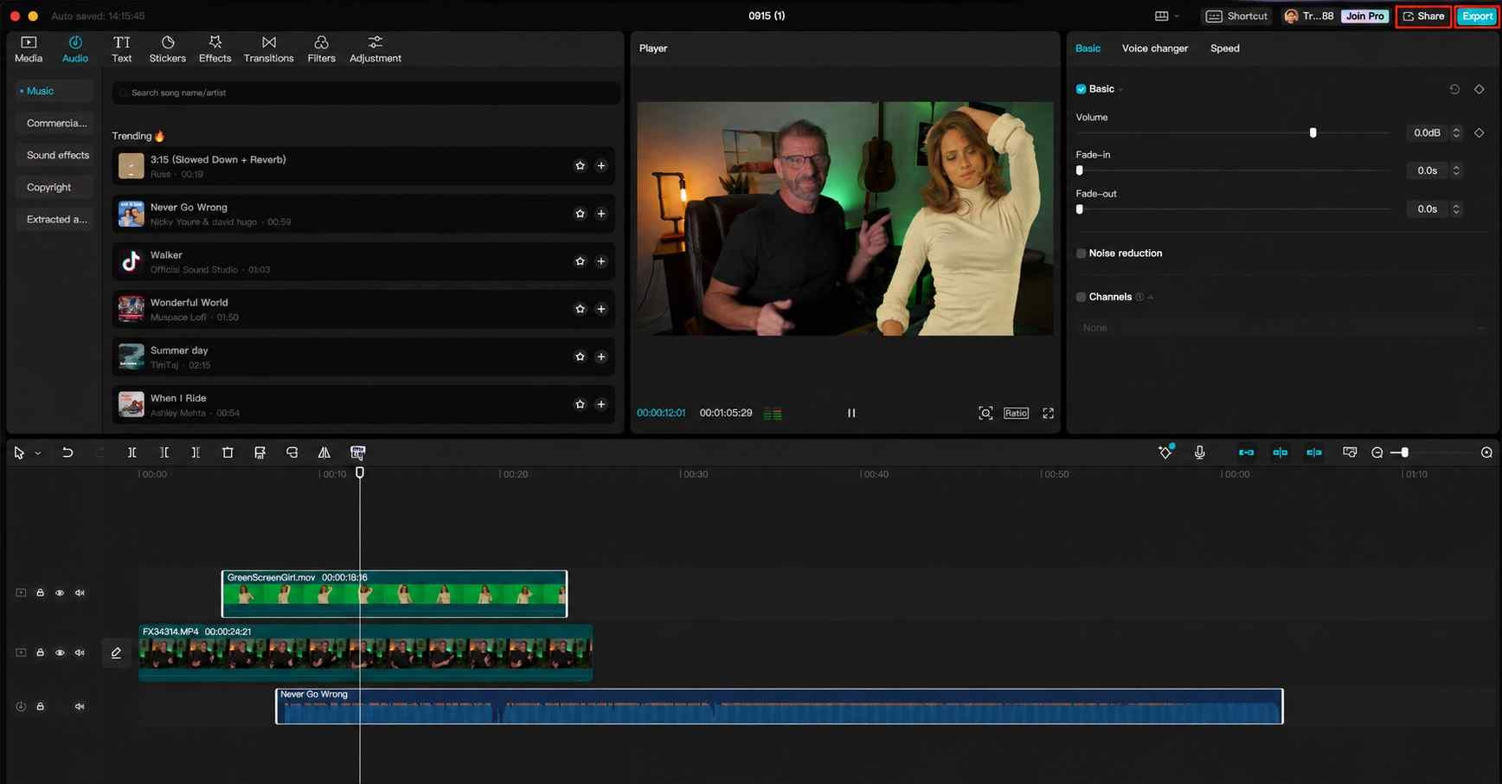The image size is (1502, 784).
Task: Toggle the Basic checkbox
Action: (1081, 89)
